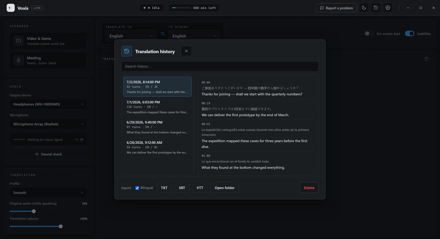Select the 7/2/2026 8:14 PM history session
The image size is (440, 239).
click(x=157, y=87)
